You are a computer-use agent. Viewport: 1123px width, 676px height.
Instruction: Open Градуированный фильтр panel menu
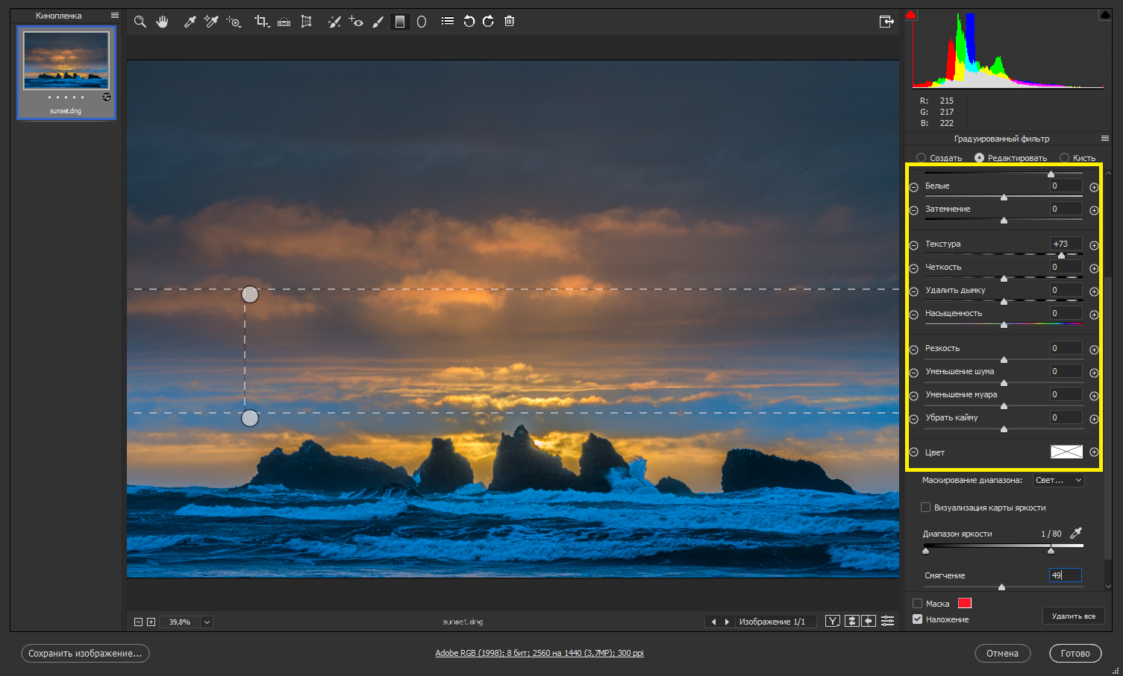coord(1105,139)
